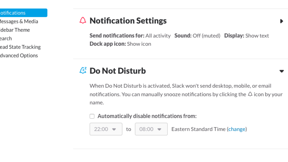This screenshot has width=288, height=162.
Task: Click the red bell icon beside Notification Settings
Action: pos(83,21)
